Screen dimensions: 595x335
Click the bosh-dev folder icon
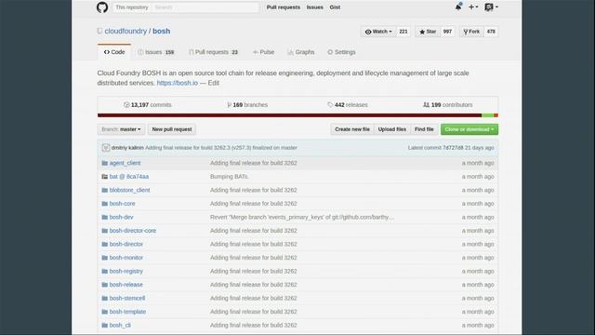tap(105, 217)
